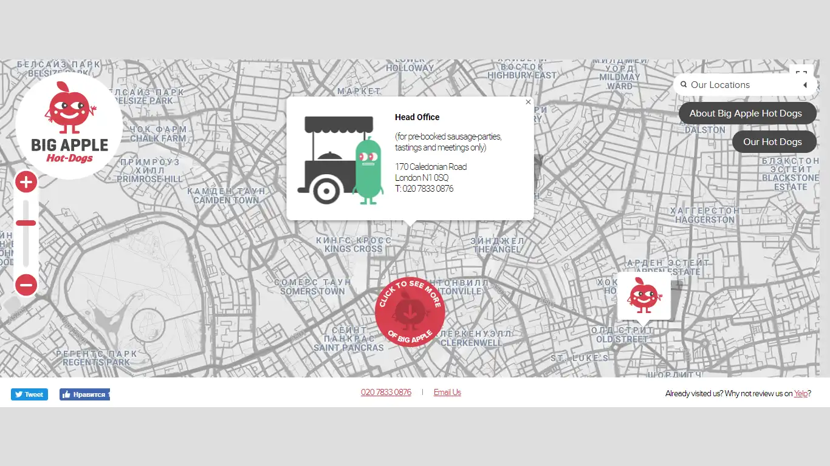Screen dimensions: 830x466
Task: Click the red See More circle button
Action: [x=410, y=312]
